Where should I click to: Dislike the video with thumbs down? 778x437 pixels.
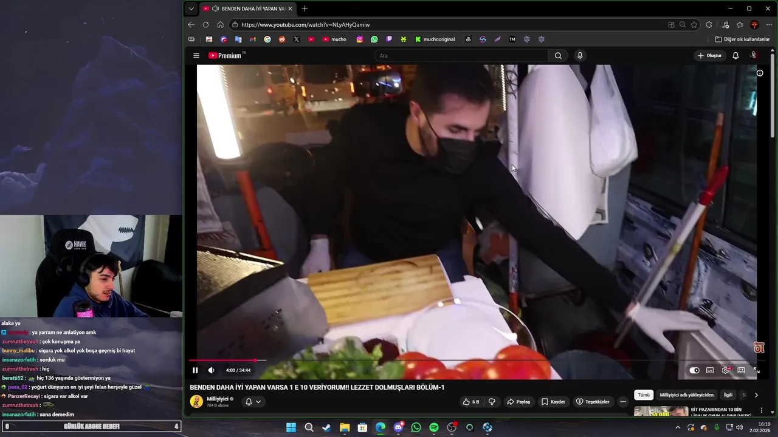pyautogui.click(x=492, y=402)
